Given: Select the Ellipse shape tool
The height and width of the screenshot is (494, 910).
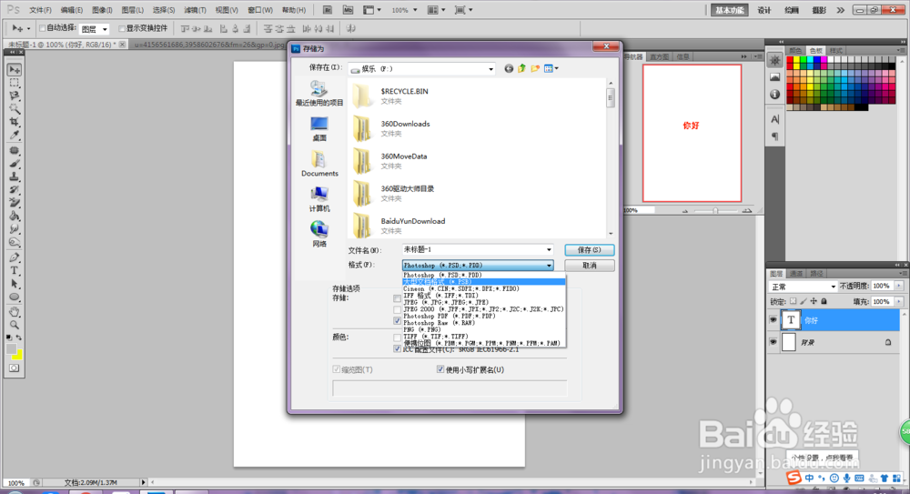Looking at the screenshot, I should click(15, 297).
